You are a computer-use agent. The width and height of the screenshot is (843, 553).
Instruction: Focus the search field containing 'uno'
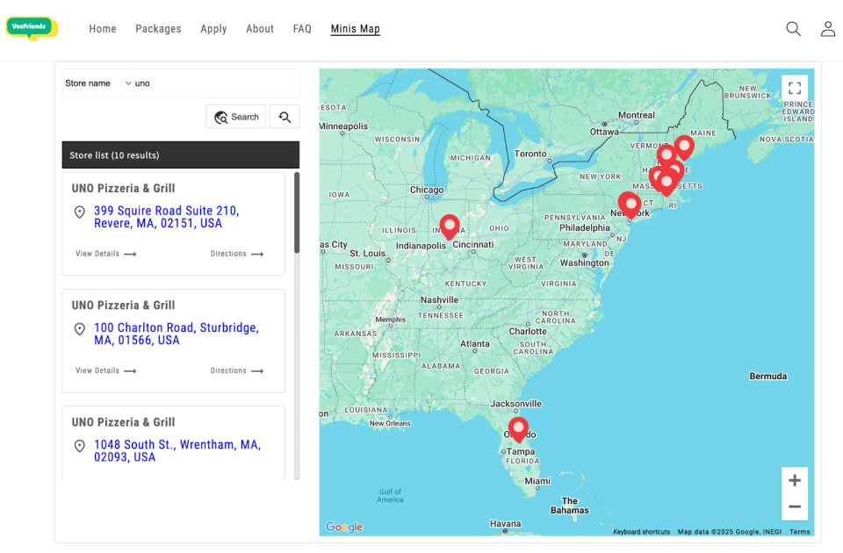tap(215, 83)
